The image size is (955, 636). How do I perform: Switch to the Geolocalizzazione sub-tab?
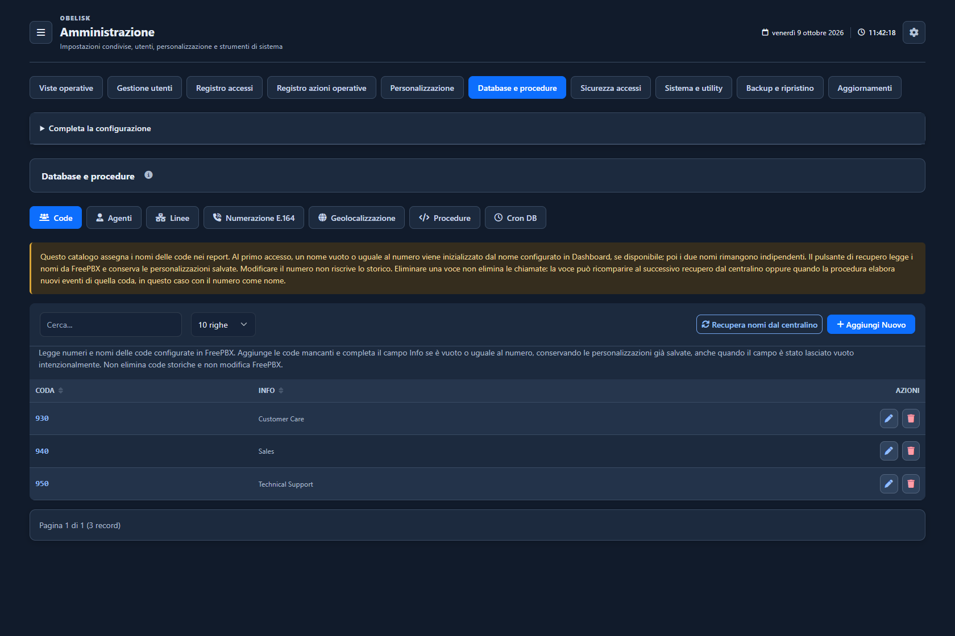tap(356, 217)
